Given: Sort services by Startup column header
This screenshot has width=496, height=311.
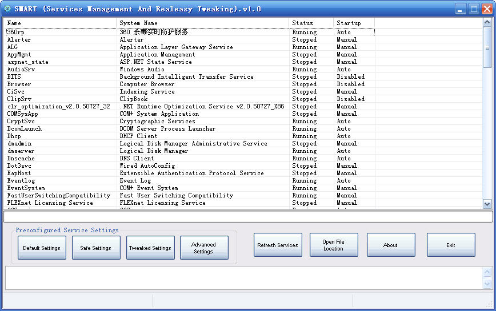Looking at the screenshot, I should click(354, 23).
